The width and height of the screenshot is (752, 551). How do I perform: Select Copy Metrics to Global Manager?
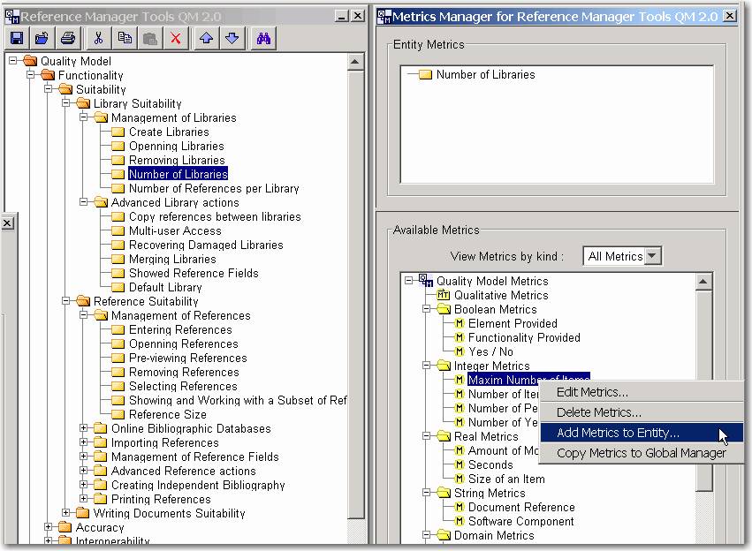pos(641,453)
